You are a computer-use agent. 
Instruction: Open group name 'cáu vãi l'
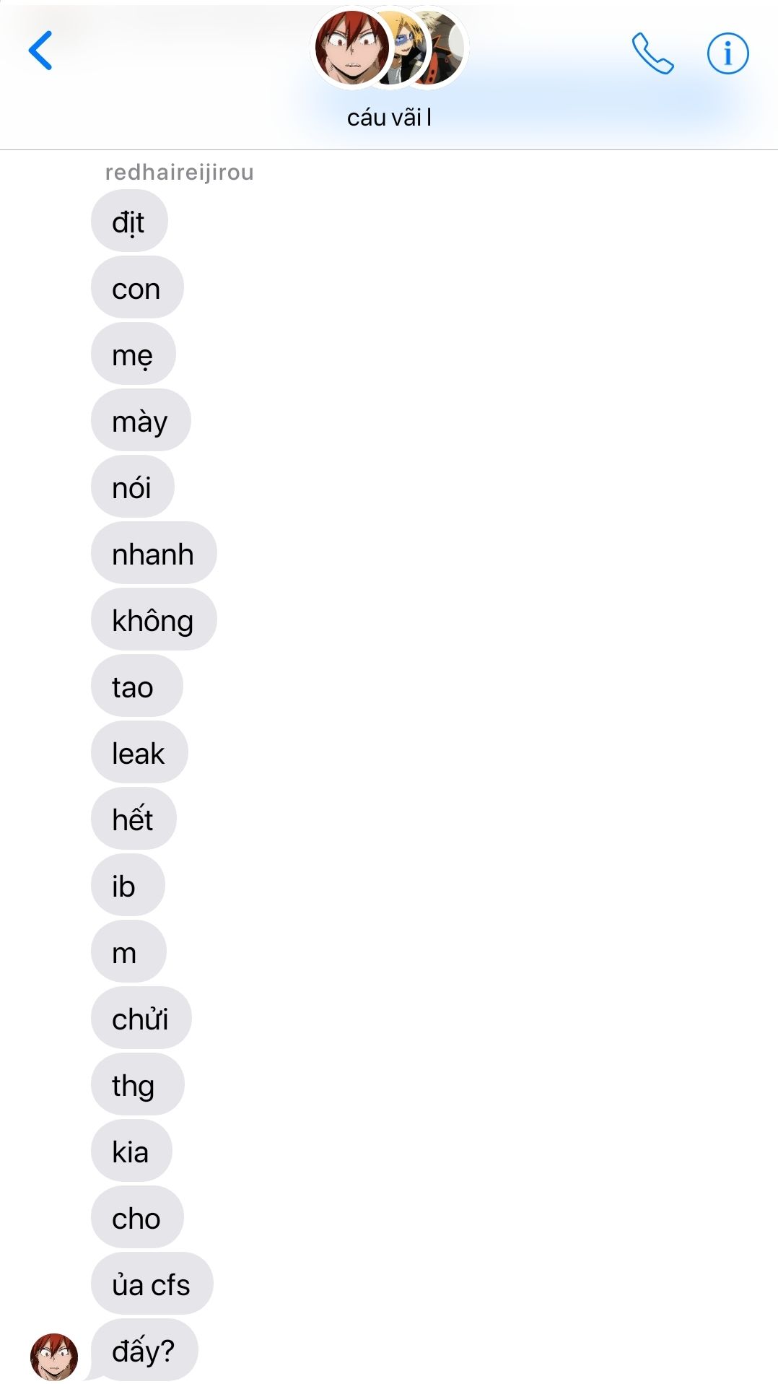tap(389, 118)
